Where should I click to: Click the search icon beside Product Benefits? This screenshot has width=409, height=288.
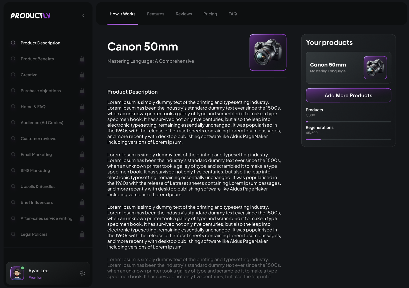13,59
